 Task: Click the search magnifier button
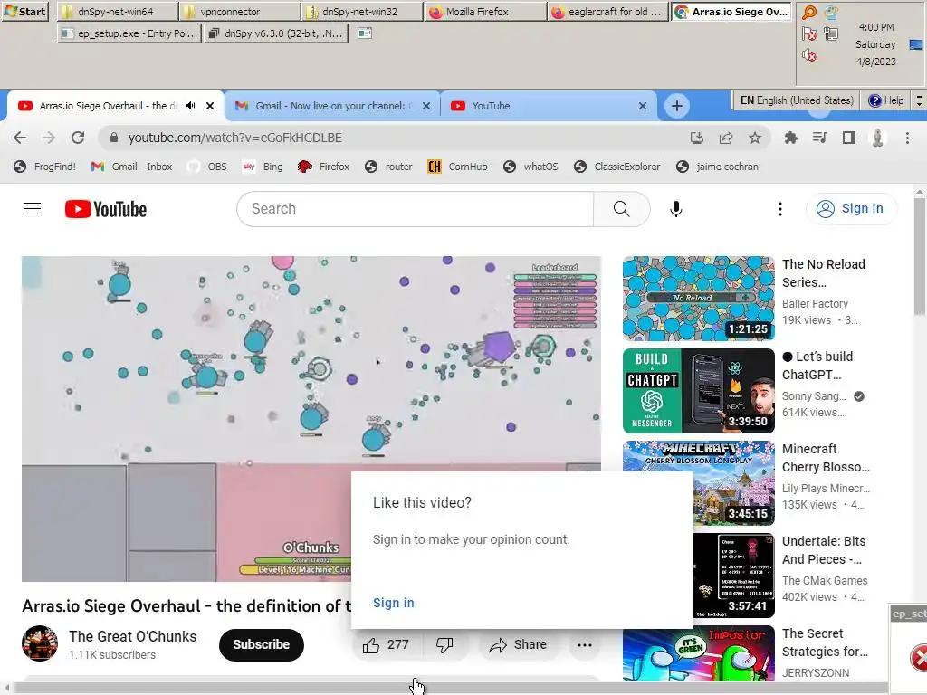tap(621, 209)
